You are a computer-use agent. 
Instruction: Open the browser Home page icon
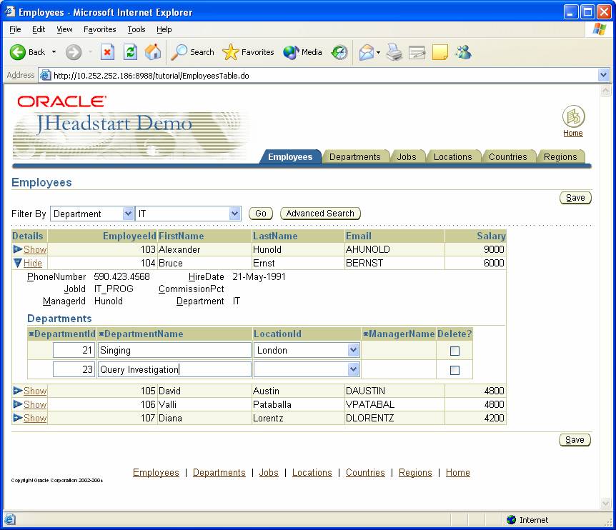tap(153, 52)
